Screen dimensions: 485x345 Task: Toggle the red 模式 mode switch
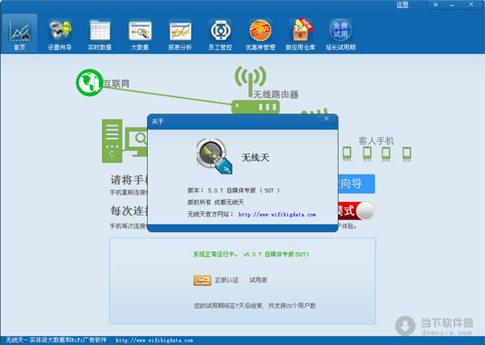coord(356,211)
